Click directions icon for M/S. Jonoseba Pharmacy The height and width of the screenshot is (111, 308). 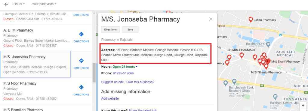click(81, 61)
